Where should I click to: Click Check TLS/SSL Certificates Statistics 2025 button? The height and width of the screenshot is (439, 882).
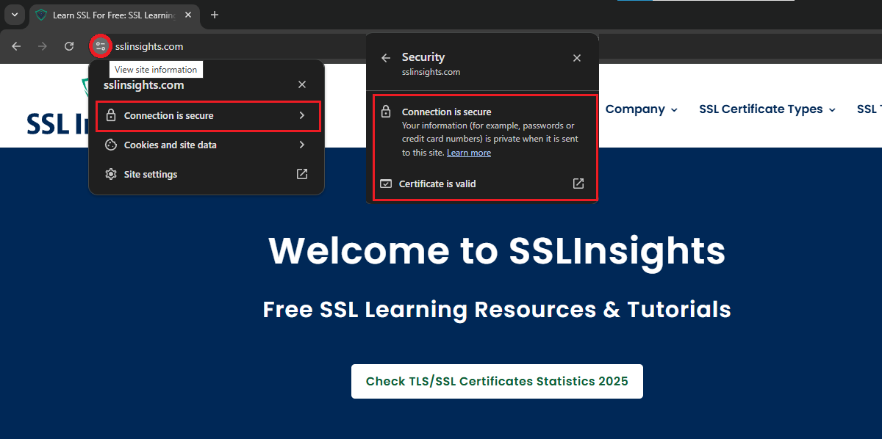(497, 382)
